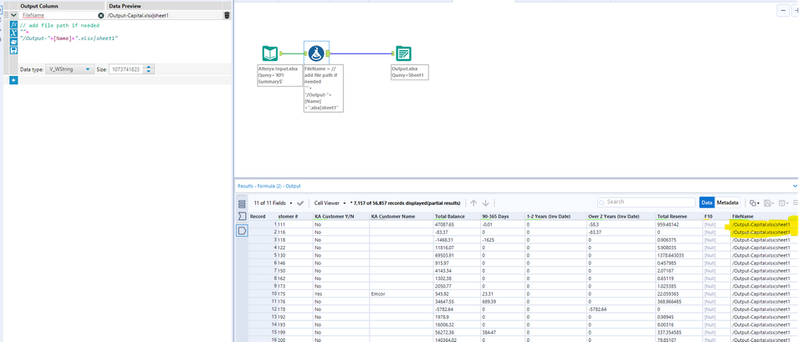The width and height of the screenshot is (803, 342).
Task: Go to previous record with up arrow
Action: click(473, 202)
